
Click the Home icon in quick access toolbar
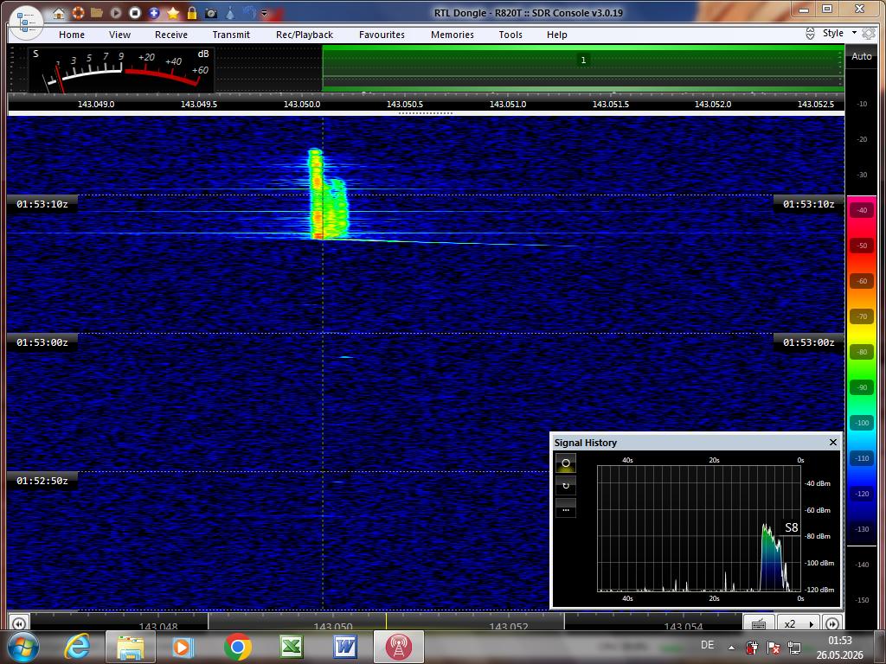point(59,12)
